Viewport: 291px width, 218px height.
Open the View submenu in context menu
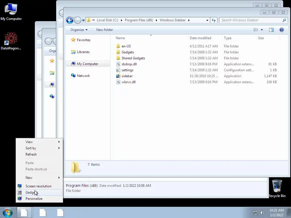pos(39,142)
